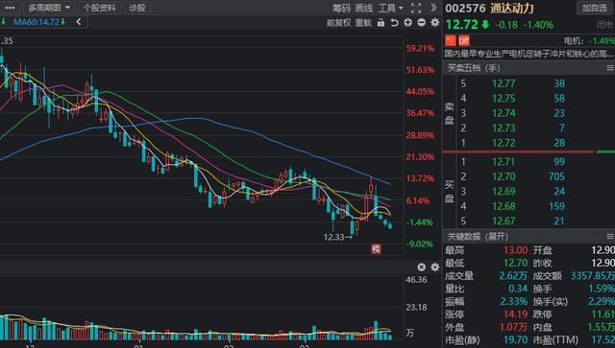The image size is (615, 348).
Task: Collapse the right panel with double chevron
Action: click(x=433, y=8)
